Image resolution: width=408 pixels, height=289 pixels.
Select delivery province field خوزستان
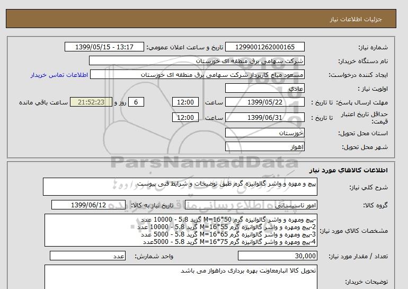265,134
